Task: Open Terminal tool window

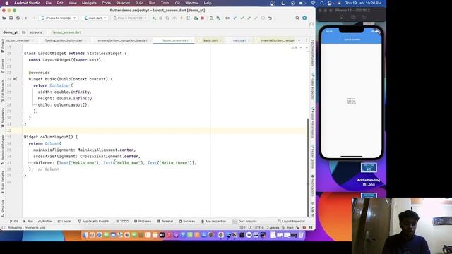Action: point(165,221)
